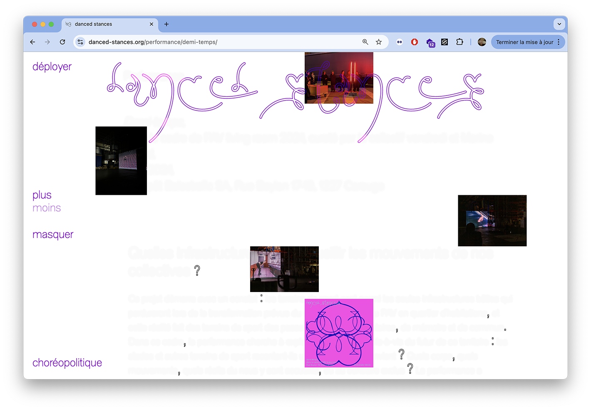Image resolution: width=591 pixels, height=410 pixels.
Task: Click the moins link
Action: [47, 208]
